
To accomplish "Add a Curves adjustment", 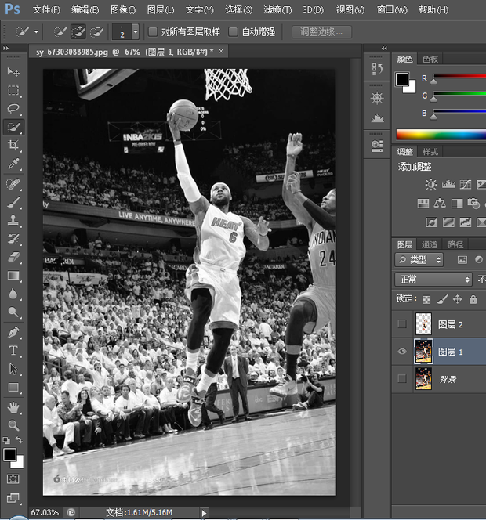I will click(x=465, y=184).
